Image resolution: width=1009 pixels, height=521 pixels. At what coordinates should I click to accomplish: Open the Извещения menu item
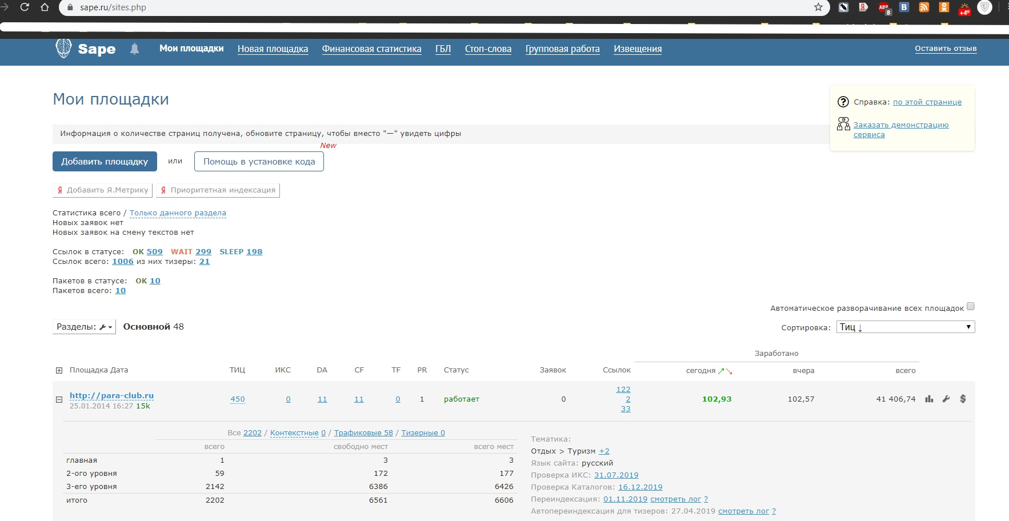(x=638, y=49)
